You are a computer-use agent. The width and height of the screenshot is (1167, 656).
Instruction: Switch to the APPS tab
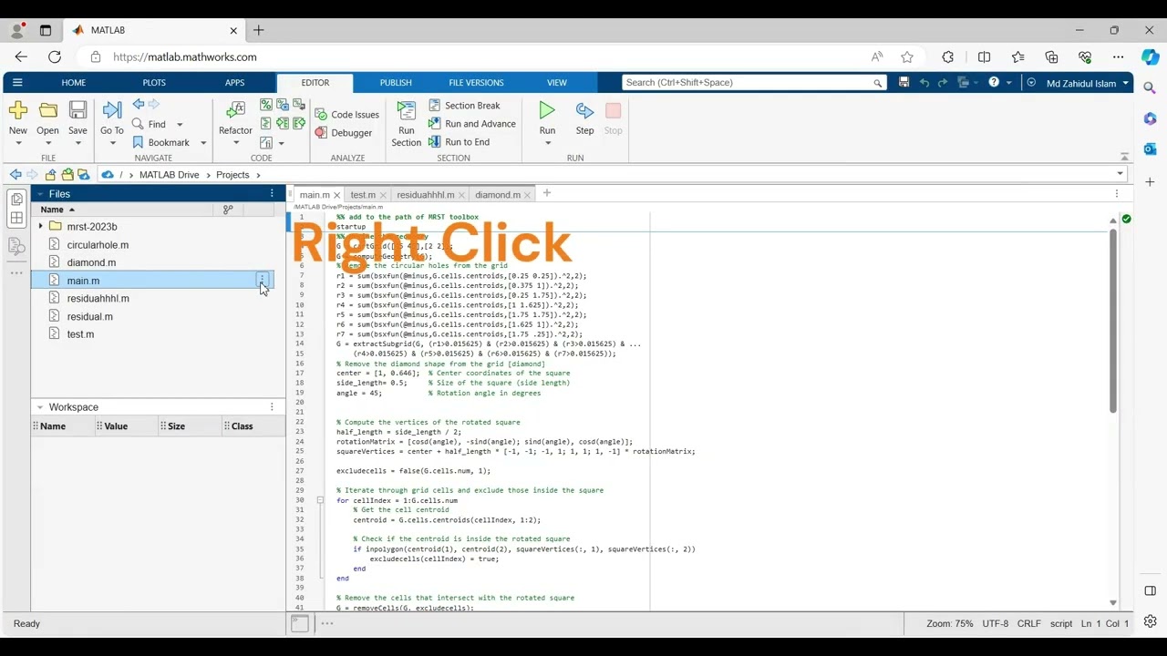235,83
